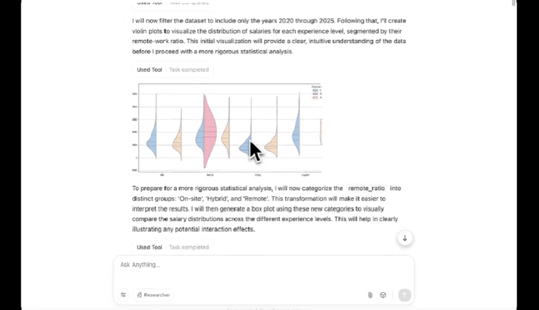Open the Researcher mode selector

point(154,295)
